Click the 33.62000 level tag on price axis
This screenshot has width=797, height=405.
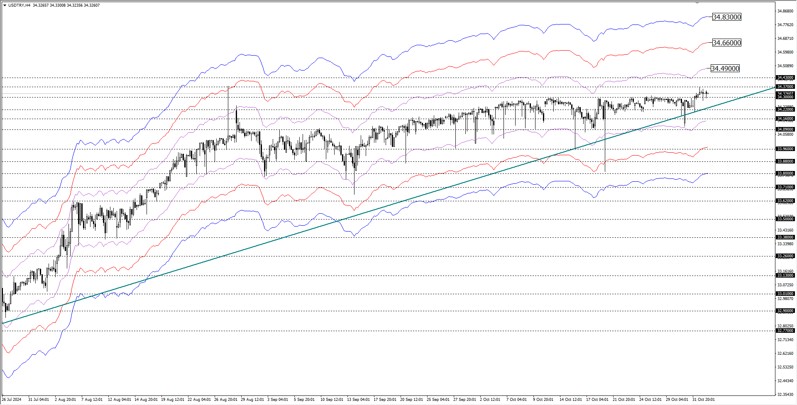coord(785,201)
